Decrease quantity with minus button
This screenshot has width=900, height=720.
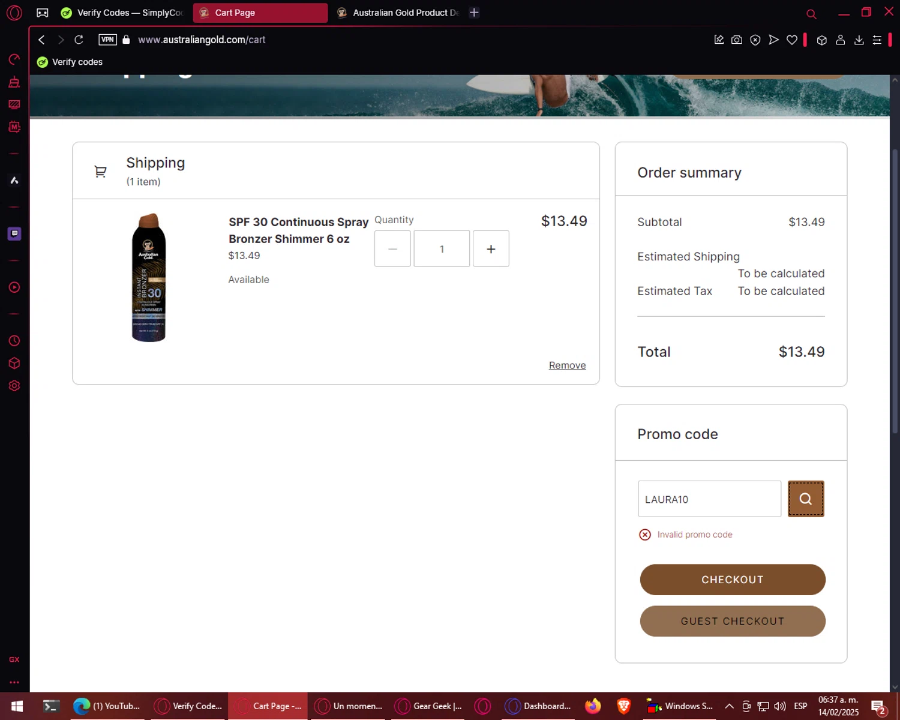tap(392, 248)
